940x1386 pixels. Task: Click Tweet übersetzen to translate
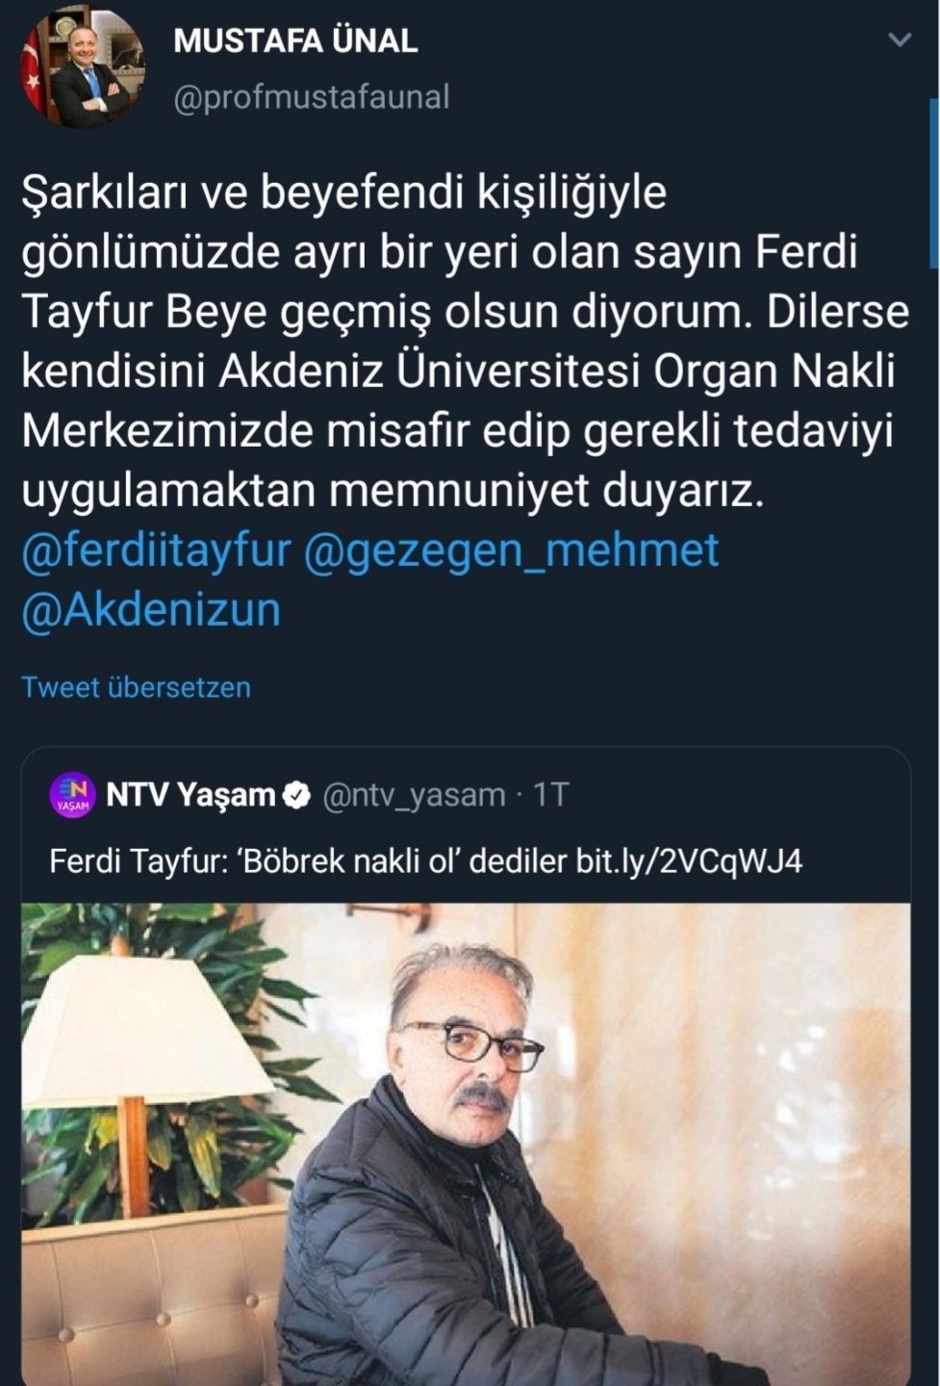click(136, 687)
